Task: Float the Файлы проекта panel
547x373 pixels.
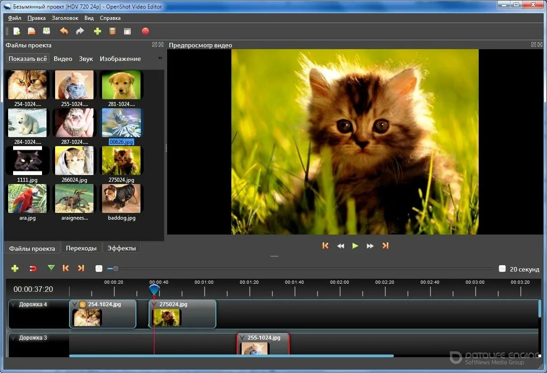Action: [154, 45]
